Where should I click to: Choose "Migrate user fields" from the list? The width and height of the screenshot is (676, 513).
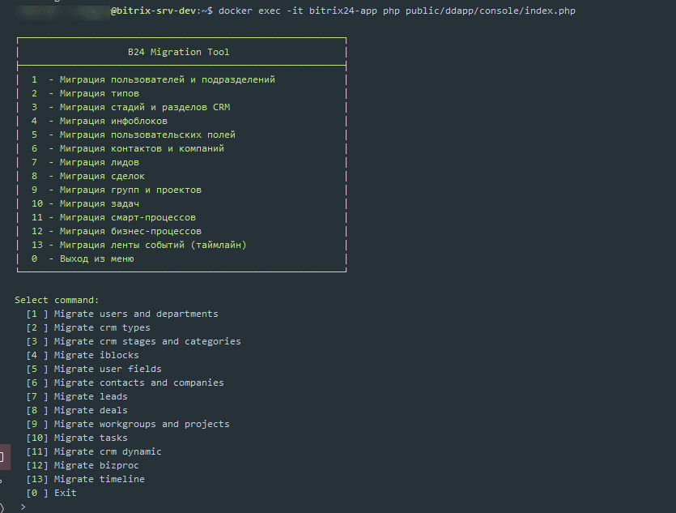point(108,369)
